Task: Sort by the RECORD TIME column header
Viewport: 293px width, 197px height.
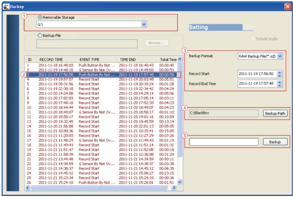Action: (x=57, y=60)
